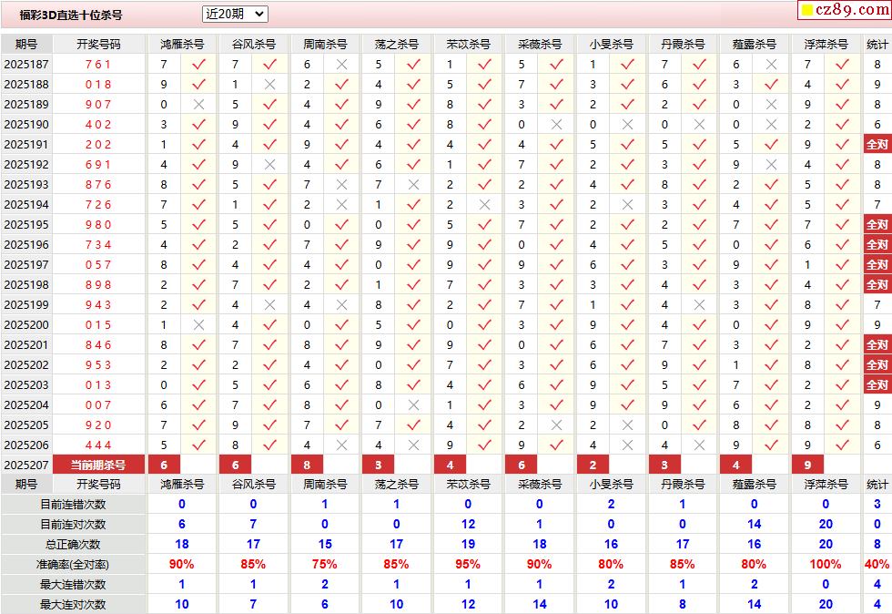Click the 最大连对次数 row label

tap(74, 604)
